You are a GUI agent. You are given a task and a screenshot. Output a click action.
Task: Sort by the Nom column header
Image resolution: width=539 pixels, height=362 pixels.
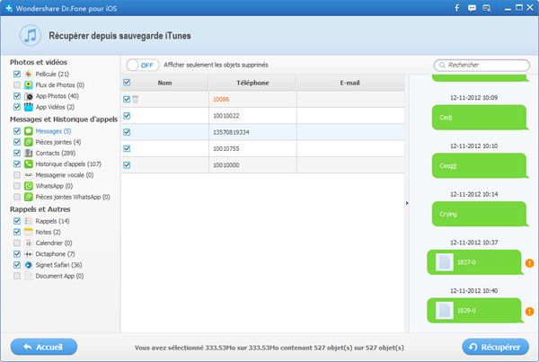click(164, 83)
